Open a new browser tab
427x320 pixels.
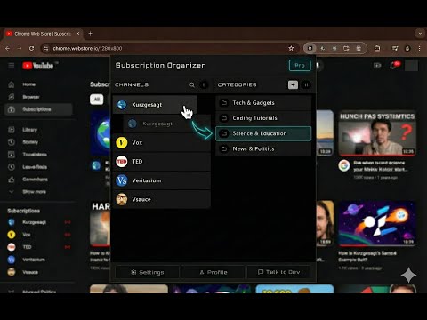point(90,34)
